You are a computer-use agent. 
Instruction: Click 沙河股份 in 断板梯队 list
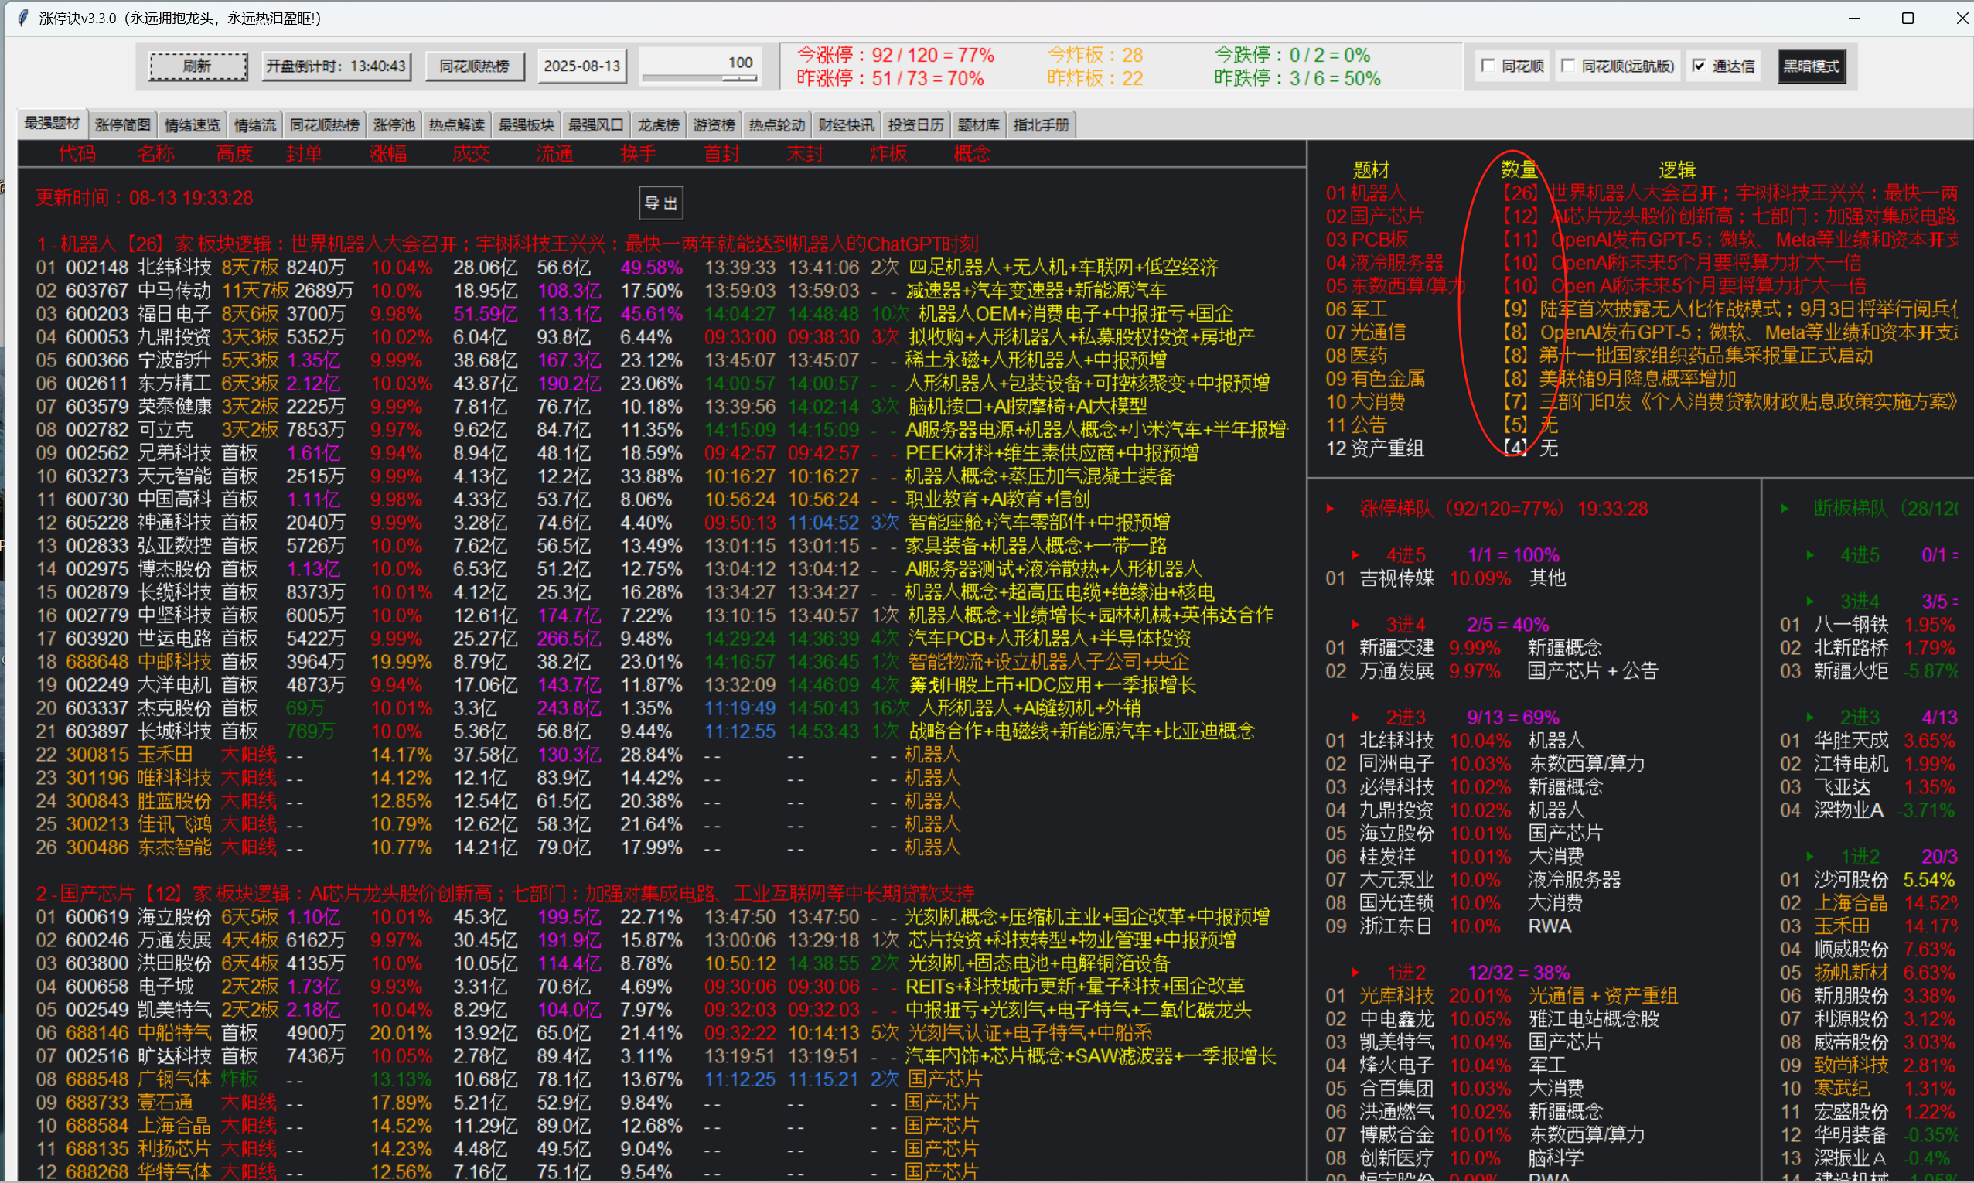point(1850,879)
